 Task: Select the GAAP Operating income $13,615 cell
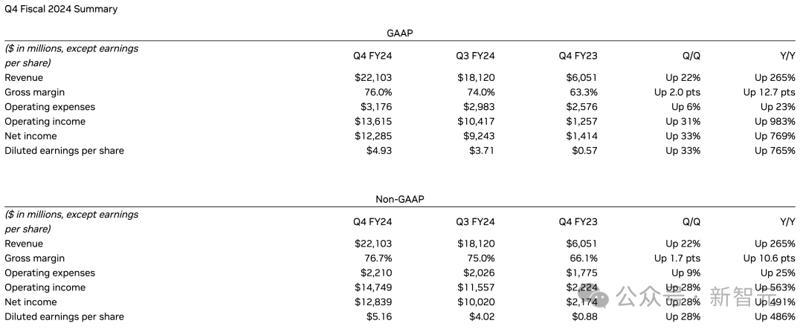[373, 122]
